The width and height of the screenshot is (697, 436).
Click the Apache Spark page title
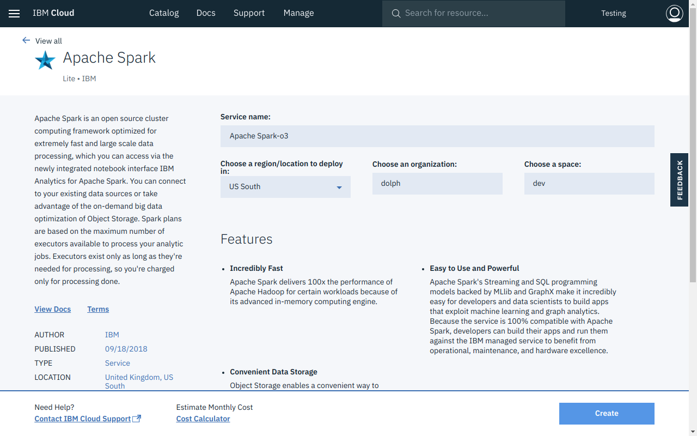(x=109, y=58)
